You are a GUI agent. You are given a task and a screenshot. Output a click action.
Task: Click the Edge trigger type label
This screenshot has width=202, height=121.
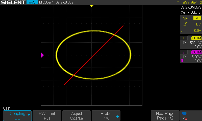point(184,18)
